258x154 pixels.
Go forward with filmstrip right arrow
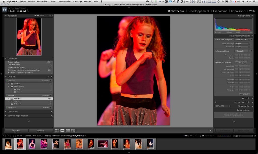coord(21,136)
